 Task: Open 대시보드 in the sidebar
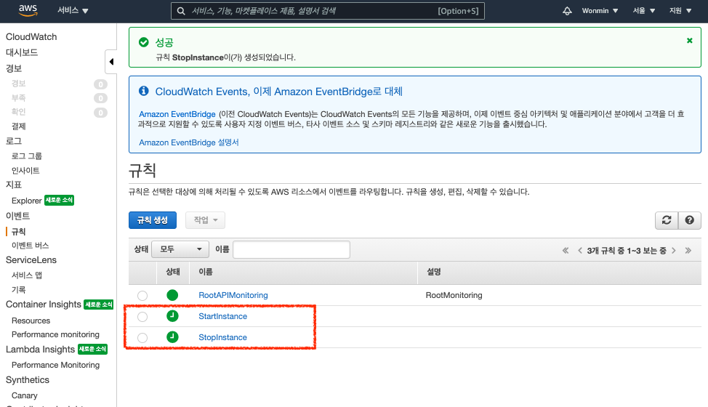22,52
